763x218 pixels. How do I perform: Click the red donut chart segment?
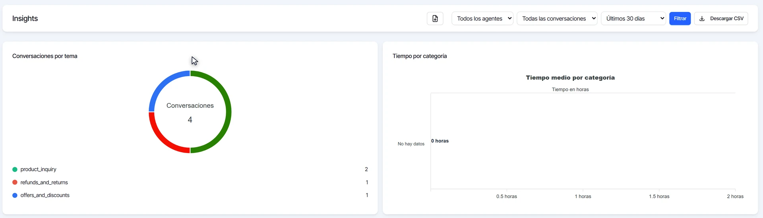(161, 141)
